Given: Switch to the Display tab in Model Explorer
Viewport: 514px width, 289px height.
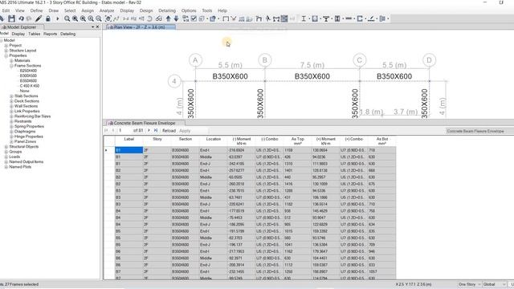Looking at the screenshot, I should [x=18, y=34].
